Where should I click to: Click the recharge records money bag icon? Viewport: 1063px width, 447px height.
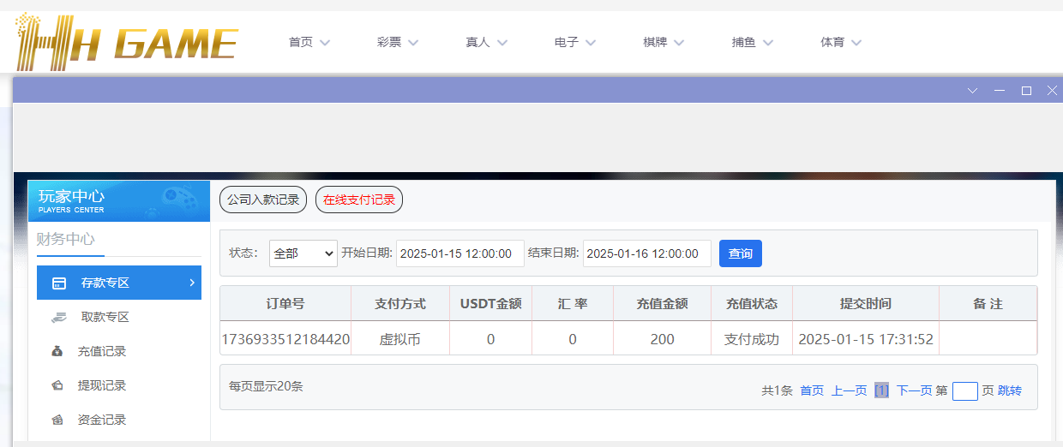[x=57, y=351]
